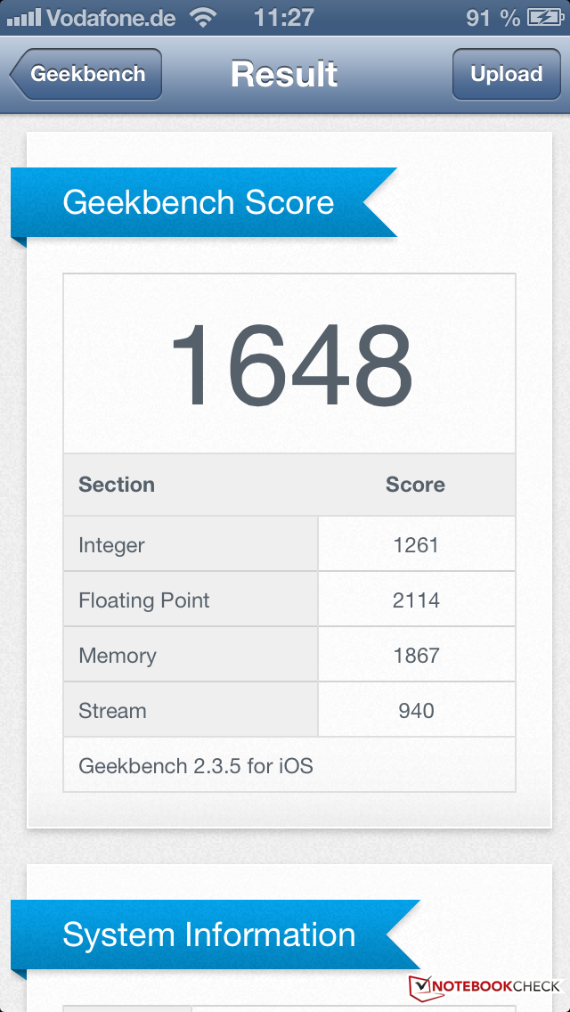Tap the Geekbench Score banner heading

pos(199,202)
